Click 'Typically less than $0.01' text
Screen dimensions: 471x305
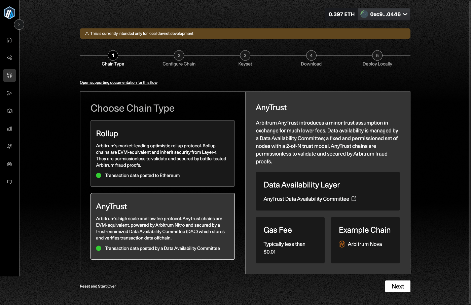click(285, 248)
